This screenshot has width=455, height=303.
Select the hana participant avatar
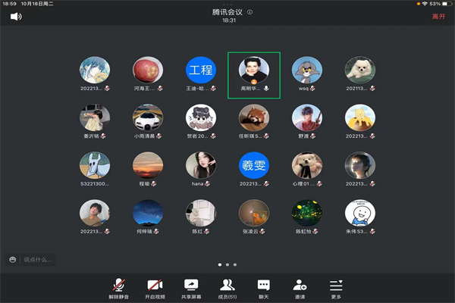pyautogui.click(x=201, y=166)
